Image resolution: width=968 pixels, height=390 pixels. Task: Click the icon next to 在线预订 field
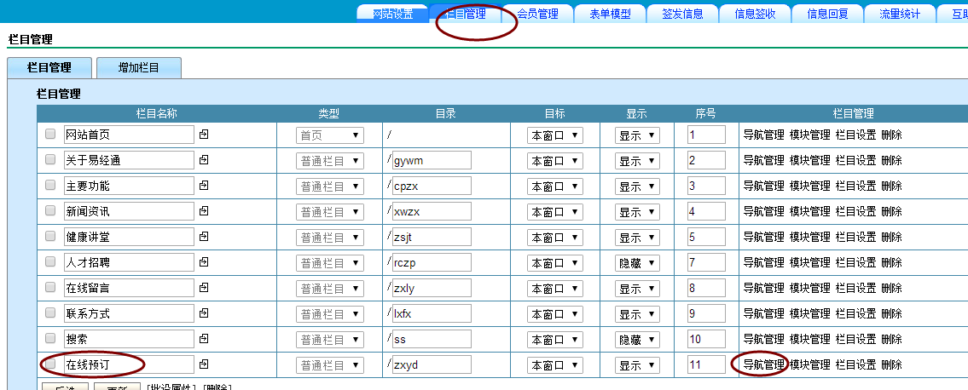tap(204, 364)
